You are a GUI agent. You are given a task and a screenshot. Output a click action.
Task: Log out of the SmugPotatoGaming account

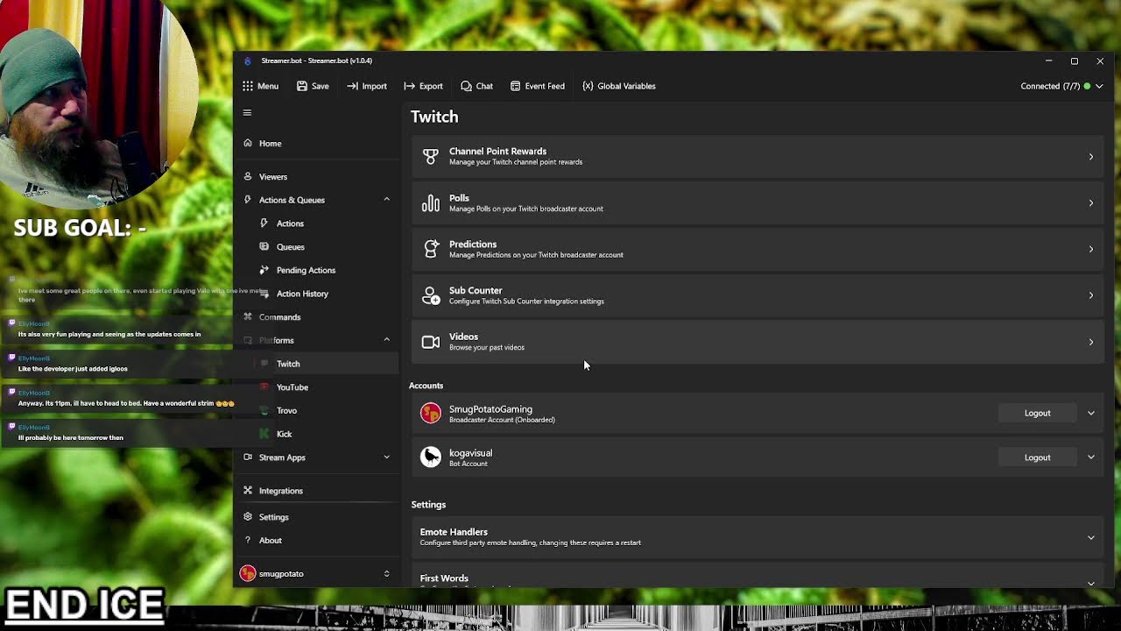(1037, 413)
